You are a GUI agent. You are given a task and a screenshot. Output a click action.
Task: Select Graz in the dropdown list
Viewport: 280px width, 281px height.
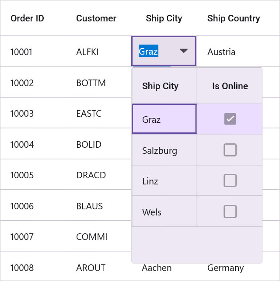click(x=151, y=119)
